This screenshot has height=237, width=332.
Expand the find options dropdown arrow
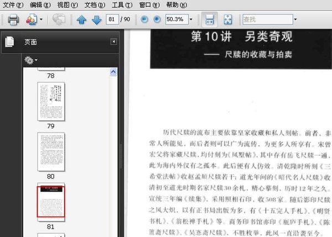click(295, 19)
